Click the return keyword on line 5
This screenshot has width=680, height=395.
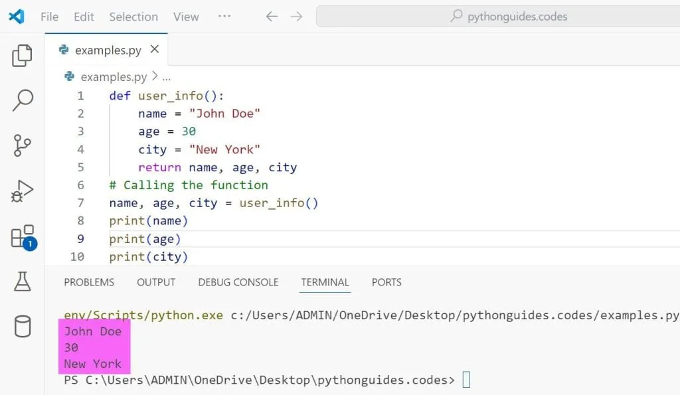click(x=159, y=167)
